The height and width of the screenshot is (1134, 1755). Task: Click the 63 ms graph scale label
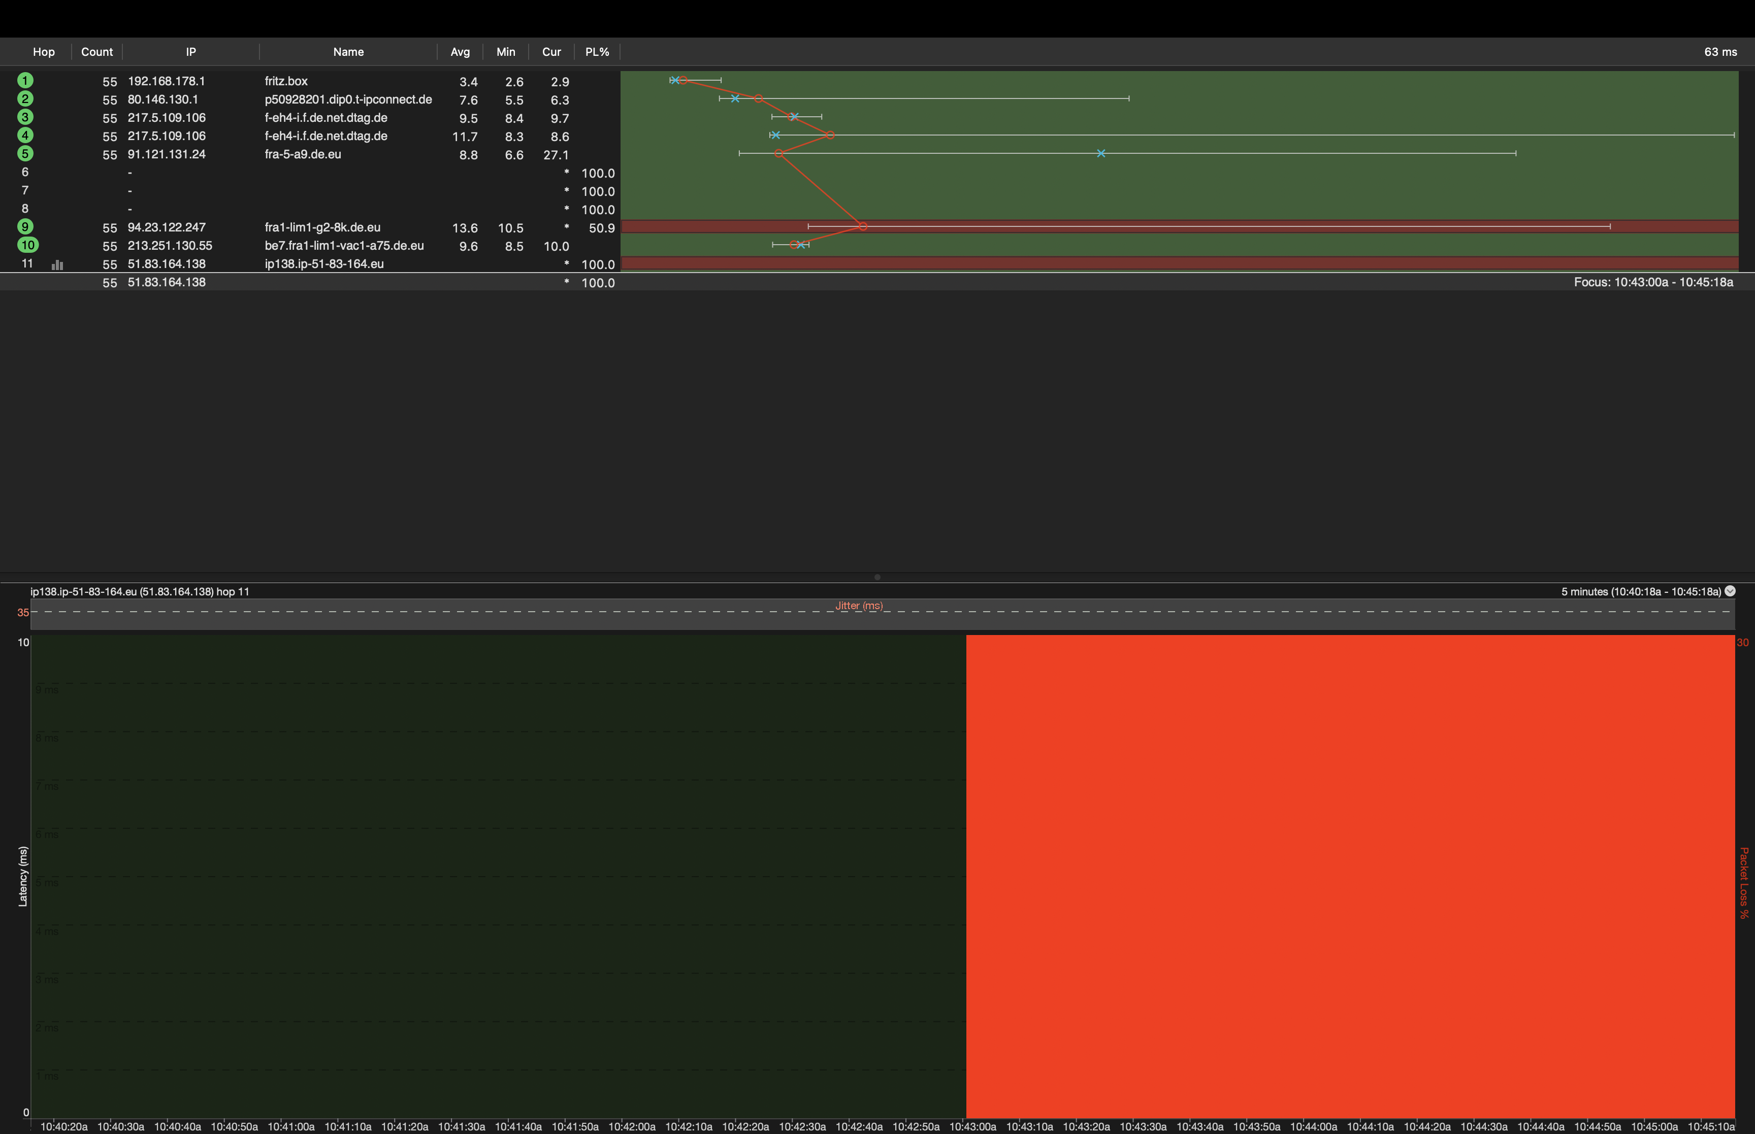[x=1720, y=52]
